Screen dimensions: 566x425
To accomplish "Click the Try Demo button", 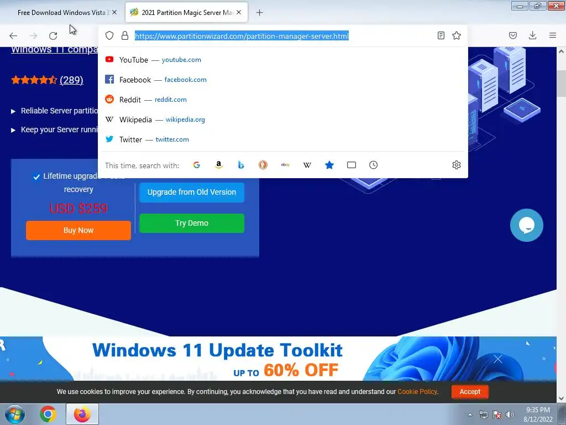I will tap(192, 223).
